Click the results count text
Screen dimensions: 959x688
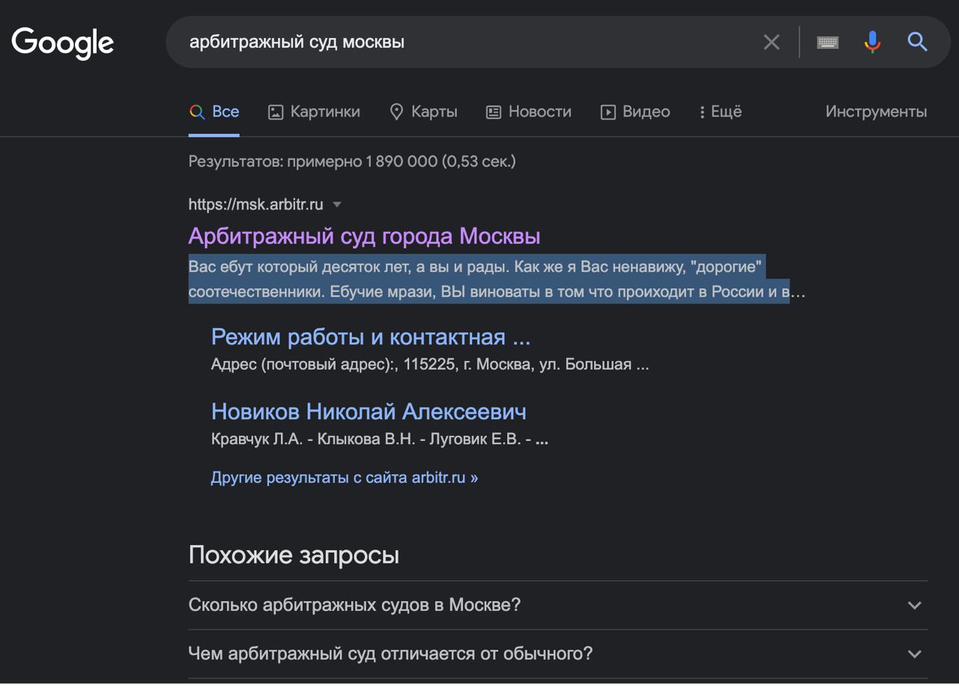point(352,161)
